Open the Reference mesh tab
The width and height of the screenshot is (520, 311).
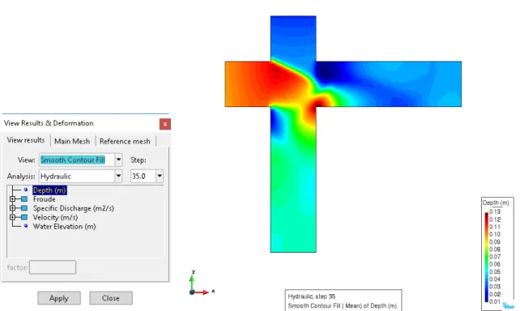tap(125, 141)
